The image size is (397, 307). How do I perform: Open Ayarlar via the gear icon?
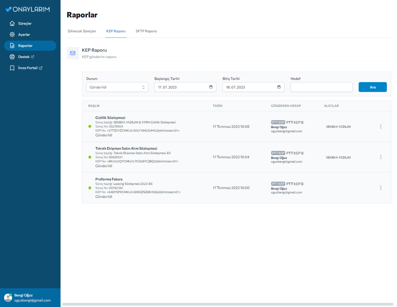[12, 35]
